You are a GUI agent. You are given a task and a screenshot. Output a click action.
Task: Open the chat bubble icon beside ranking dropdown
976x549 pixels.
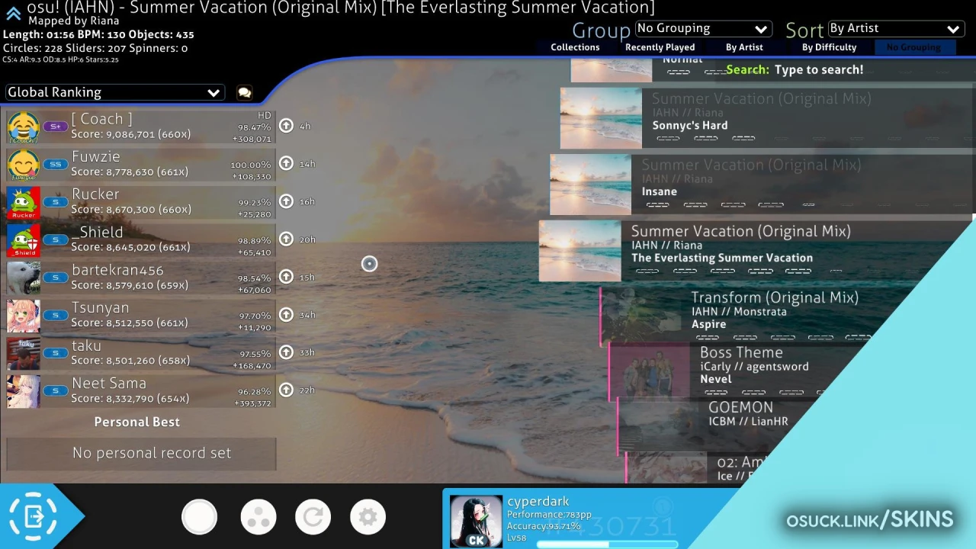pos(244,93)
